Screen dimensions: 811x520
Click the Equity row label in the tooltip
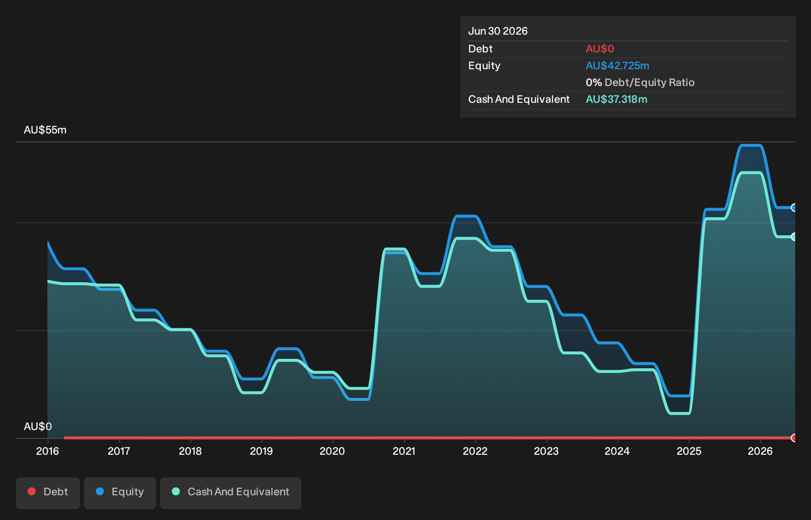pyautogui.click(x=484, y=66)
